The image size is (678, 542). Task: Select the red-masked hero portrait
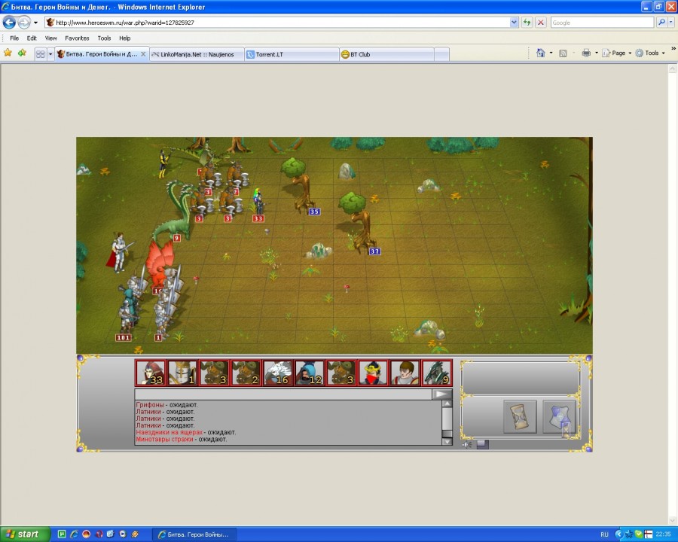point(373,373)
